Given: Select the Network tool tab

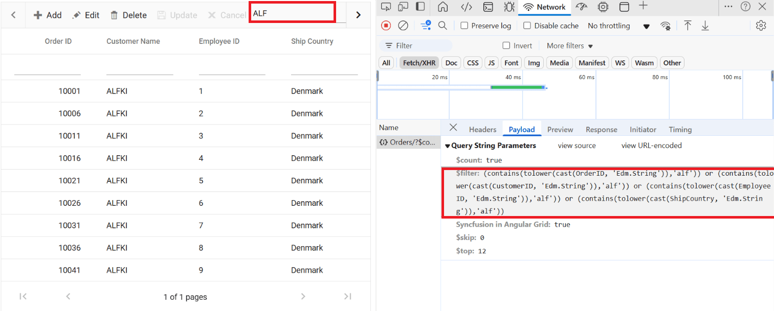Looking at the screenshot, I should pos(544,7).
